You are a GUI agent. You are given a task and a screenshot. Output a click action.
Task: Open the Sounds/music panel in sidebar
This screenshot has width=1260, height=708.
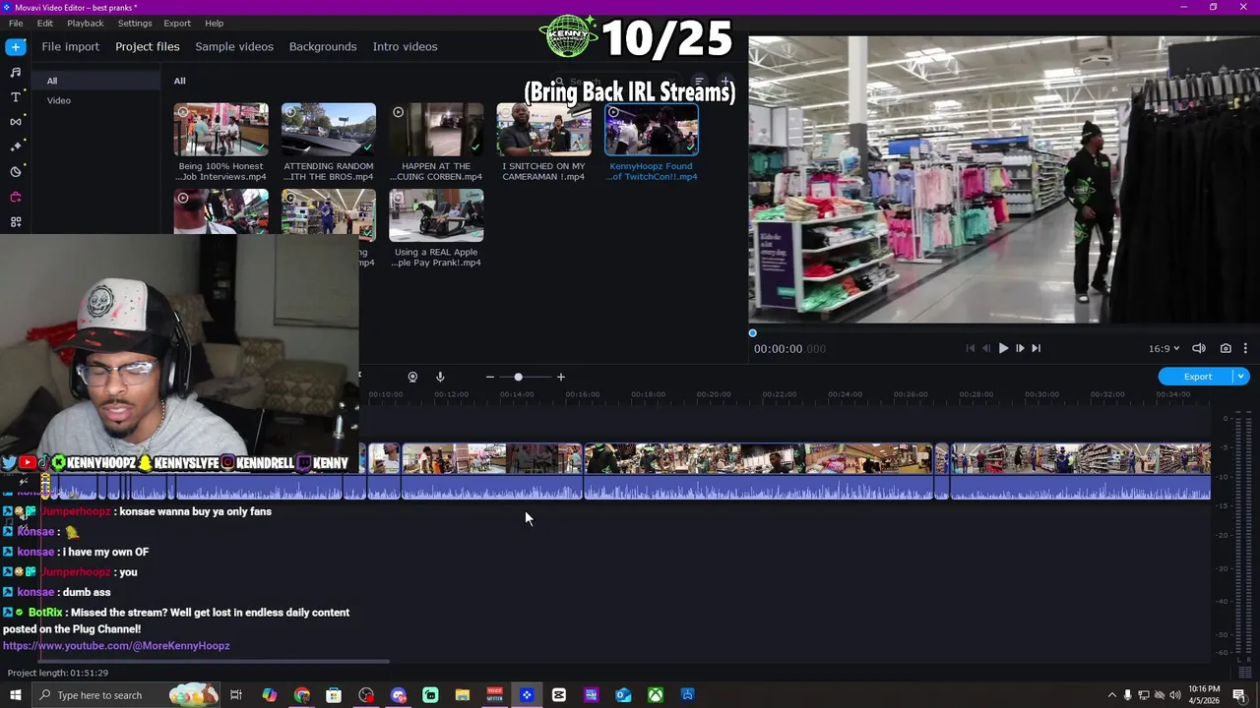click(16, 72)
